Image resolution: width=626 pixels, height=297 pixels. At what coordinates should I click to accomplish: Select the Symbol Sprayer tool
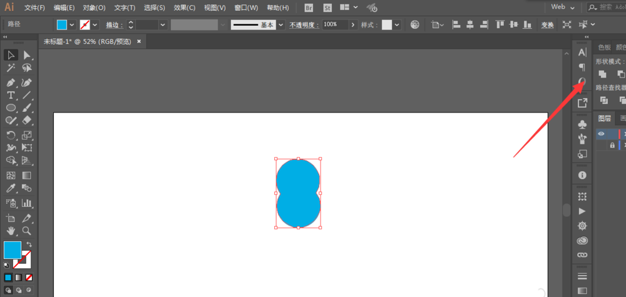pyautogui.click(x=11, y=203)
